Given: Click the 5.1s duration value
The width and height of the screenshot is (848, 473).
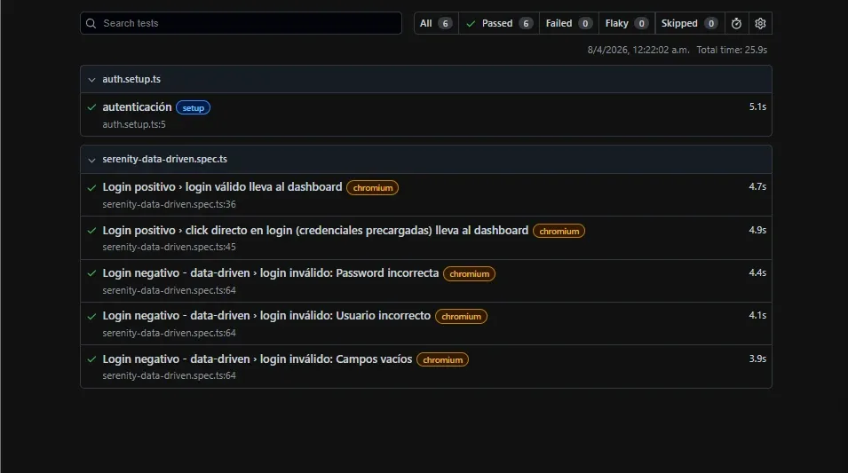Looking at the screenshot, I should 757,107.
